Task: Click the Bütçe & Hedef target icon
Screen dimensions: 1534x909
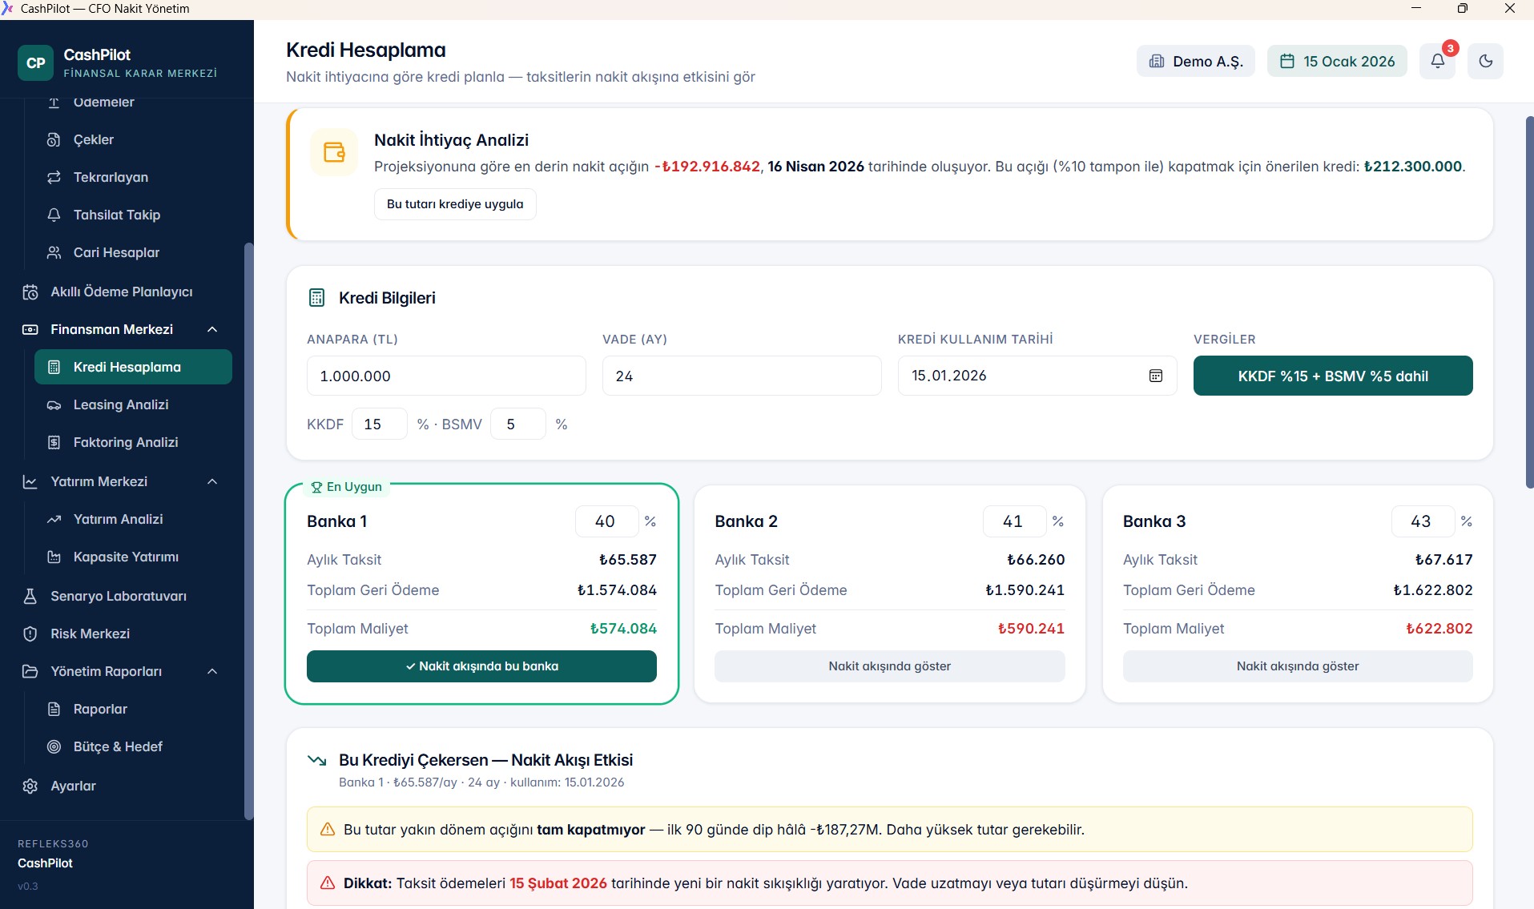Action: (x=54, y=747)
